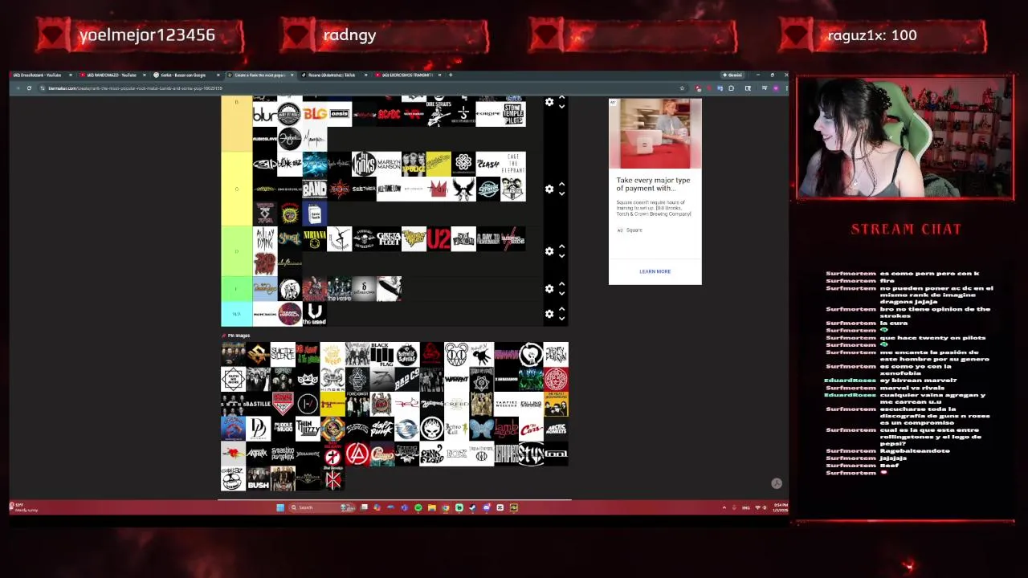This screenshot has width=1028, height=578.
Task: Pick the Bush logo from pool
Action: point(258,478)
